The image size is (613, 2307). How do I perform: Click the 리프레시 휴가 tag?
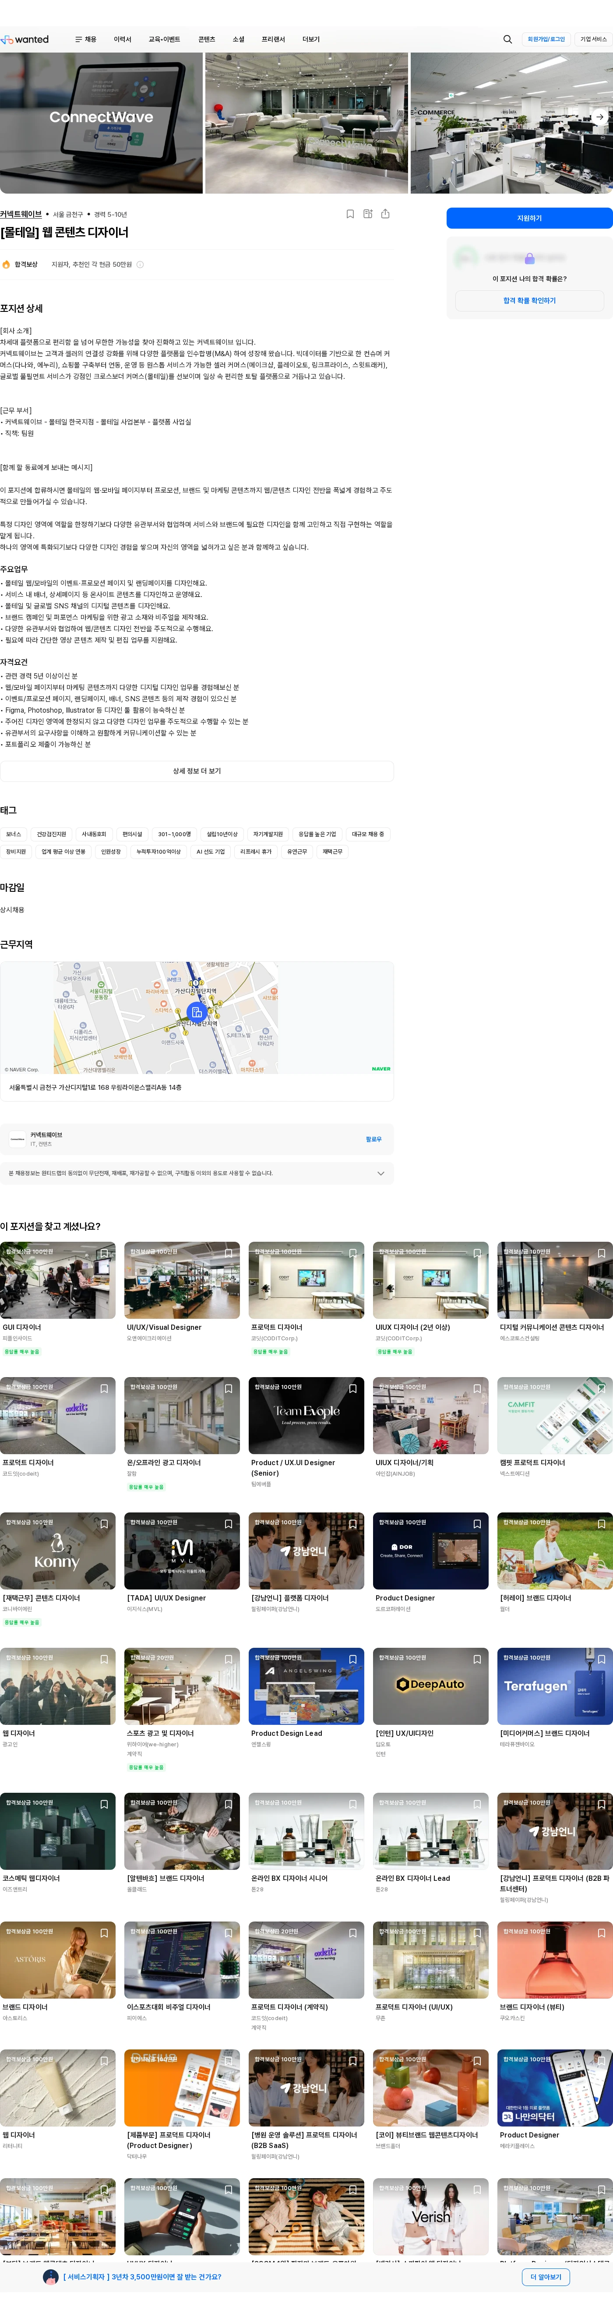(256, 851)
